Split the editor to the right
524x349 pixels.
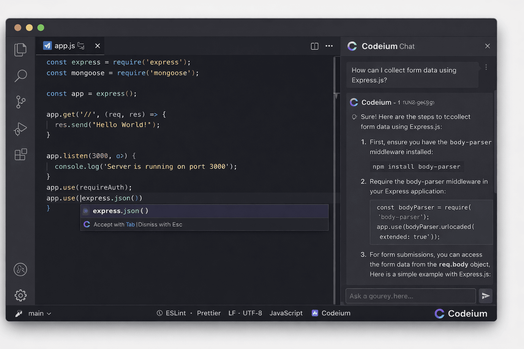tap(315, 46)
